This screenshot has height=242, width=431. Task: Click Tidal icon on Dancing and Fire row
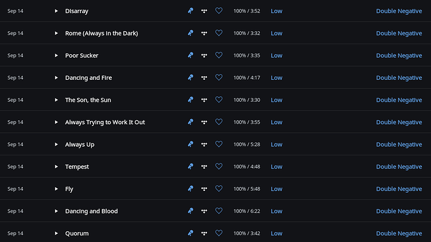[204, 77]
